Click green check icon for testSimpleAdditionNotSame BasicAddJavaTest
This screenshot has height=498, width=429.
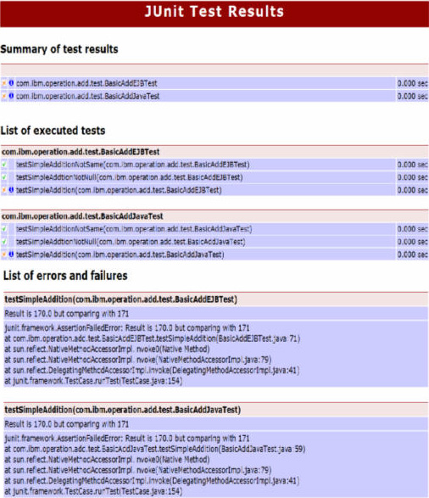(4, 229)
